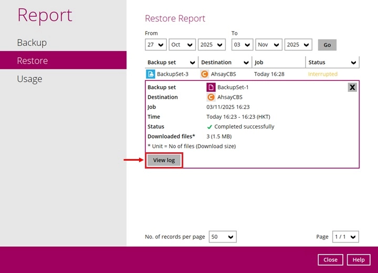Open the To day dropdown showing 03

[242, 45]
